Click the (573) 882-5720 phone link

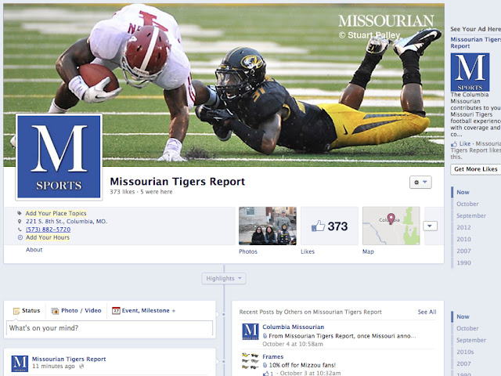click(49, 230)
